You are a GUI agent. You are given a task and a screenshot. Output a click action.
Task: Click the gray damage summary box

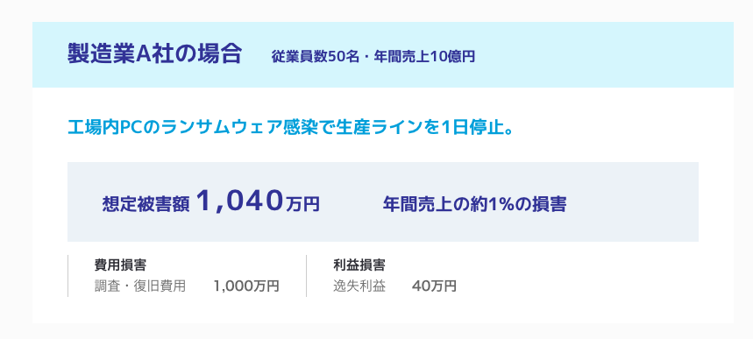pos(383,201)
